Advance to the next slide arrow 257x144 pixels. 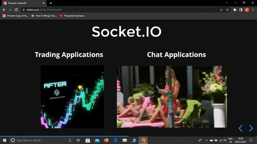coord(251,128)
